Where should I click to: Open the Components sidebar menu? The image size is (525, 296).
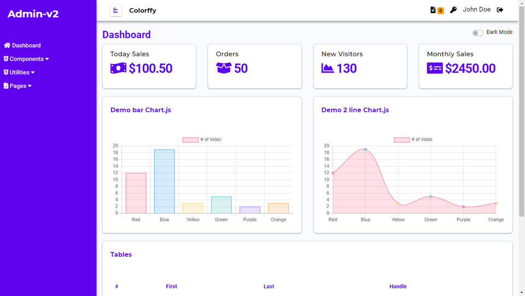[26, 59]
